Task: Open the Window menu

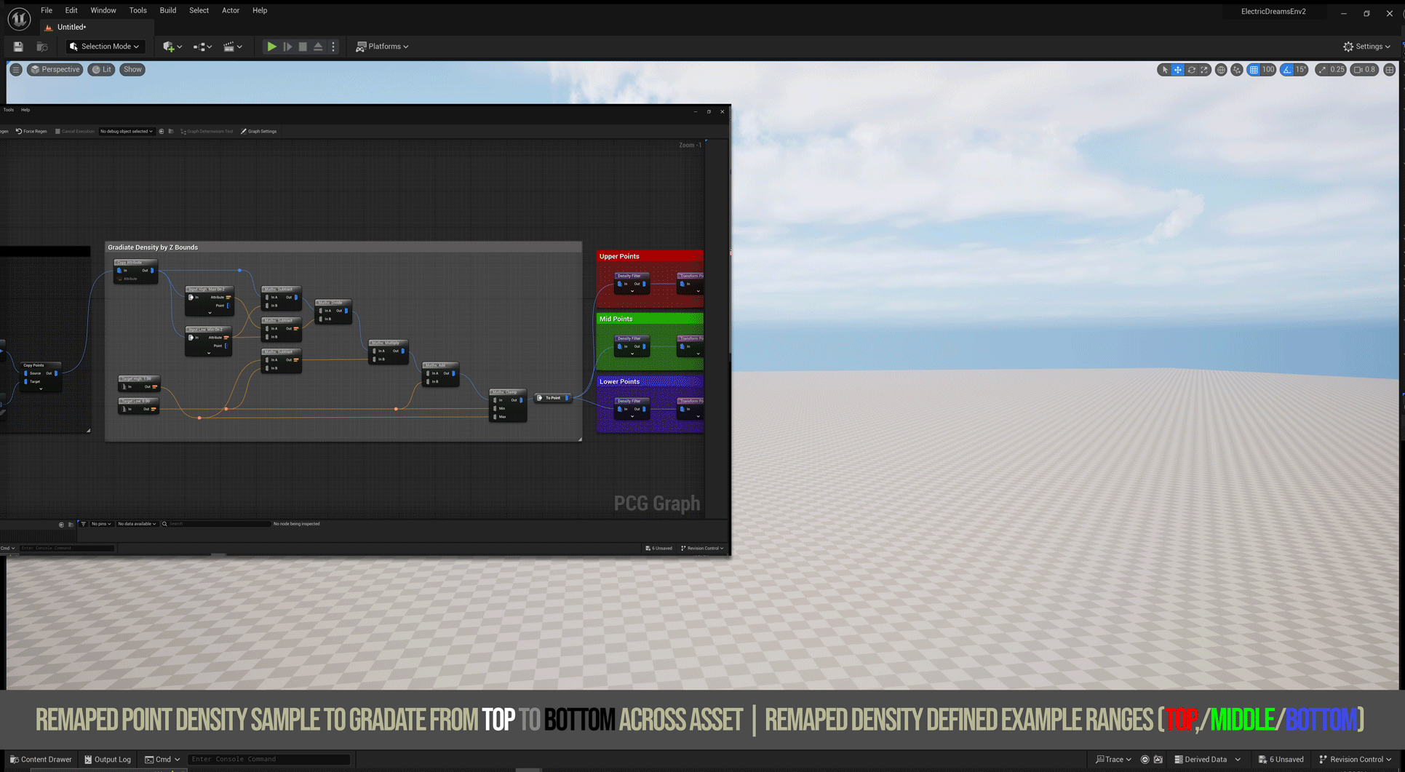Action: (x=103, y=10)
